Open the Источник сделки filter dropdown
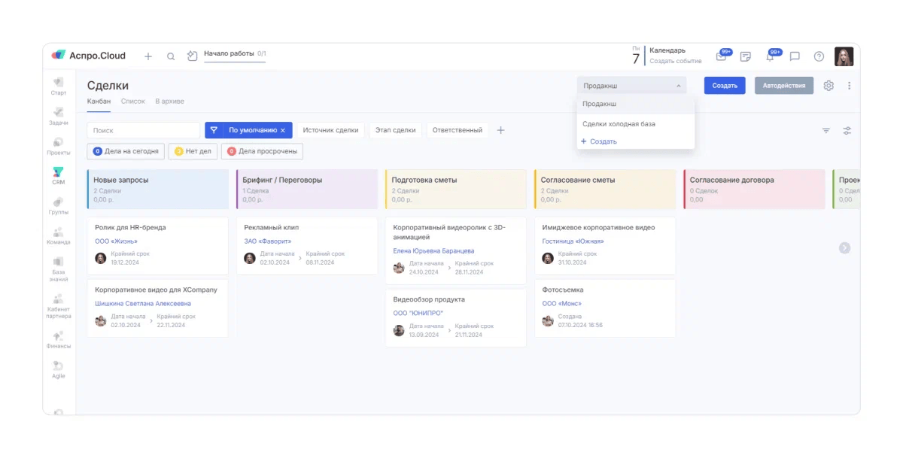903x458 pixels. (x=330, y=130)
